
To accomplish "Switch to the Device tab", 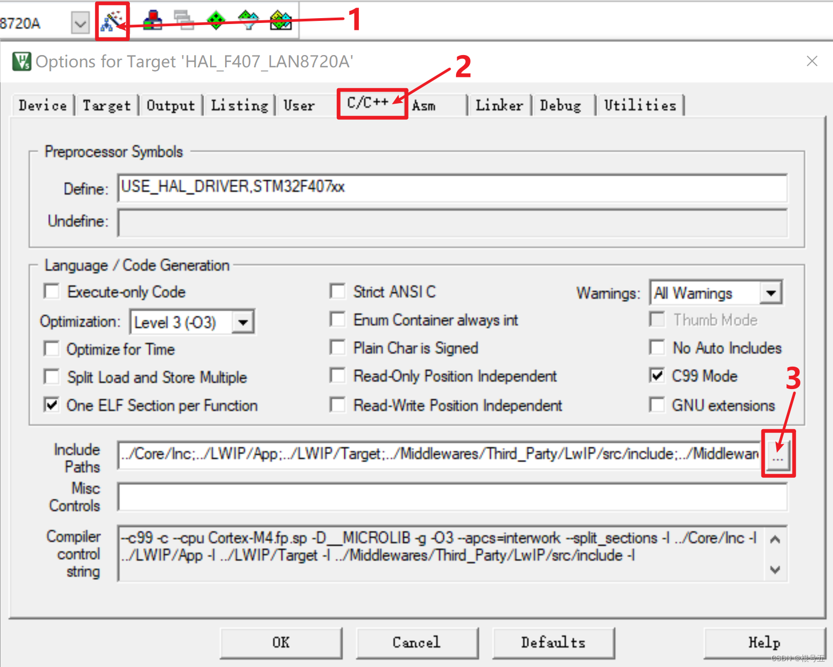I will (x=43, y=105).
